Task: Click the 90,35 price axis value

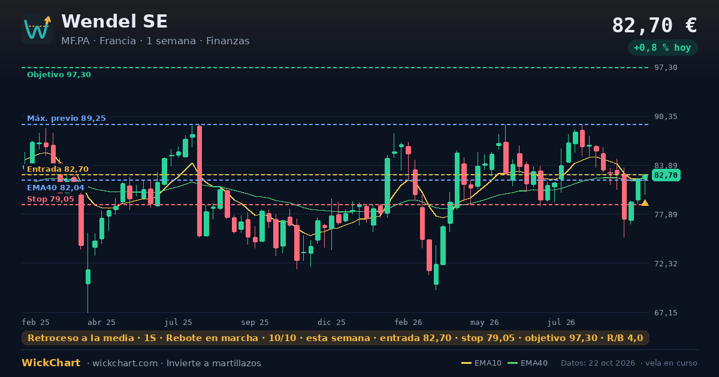Action: coord(666,117)
